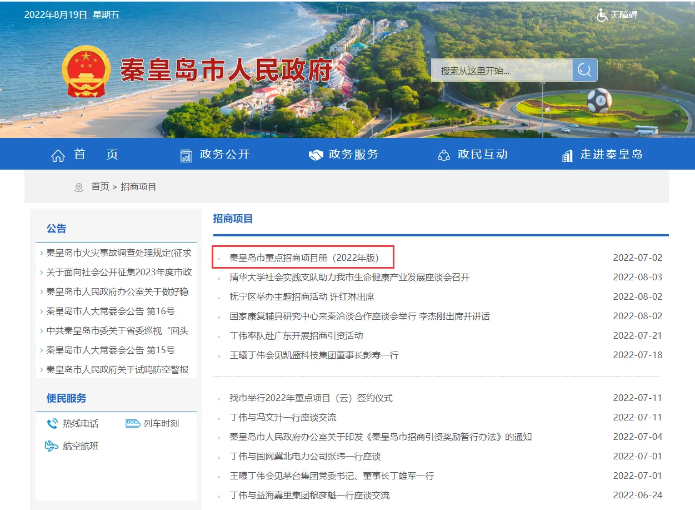
Task: Click the phone icon for 热线电话
Action: pos(52,424)
